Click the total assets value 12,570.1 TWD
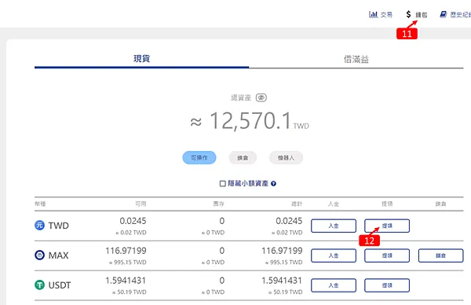Screen dimensions: 471x305 pos(250,121)
